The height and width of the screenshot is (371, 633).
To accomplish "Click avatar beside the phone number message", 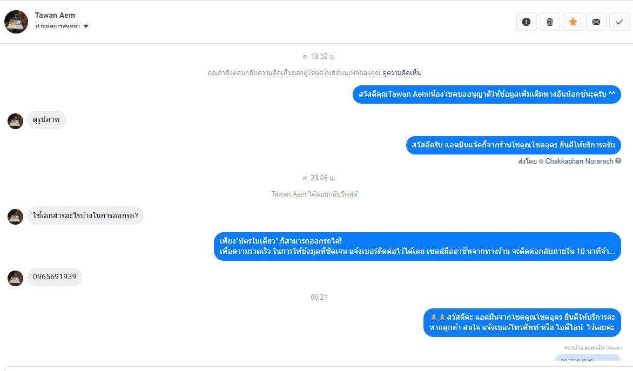I will point(15,278).
